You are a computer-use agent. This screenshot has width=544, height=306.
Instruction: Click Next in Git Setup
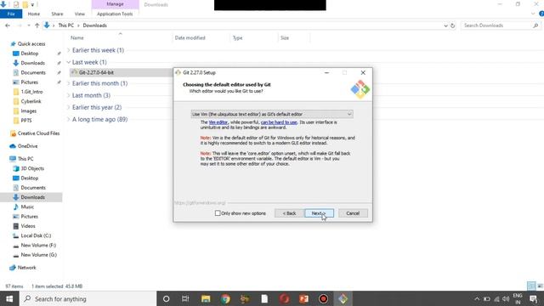coord(319,213)
